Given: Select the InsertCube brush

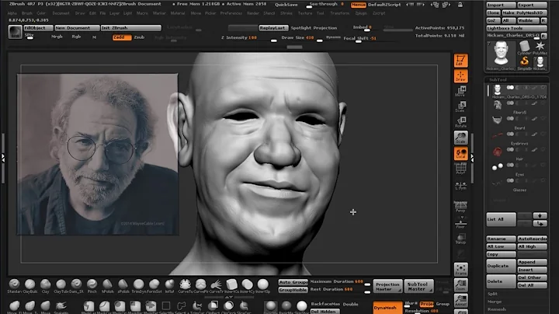Looking at the screenshot, I should 231,286.
